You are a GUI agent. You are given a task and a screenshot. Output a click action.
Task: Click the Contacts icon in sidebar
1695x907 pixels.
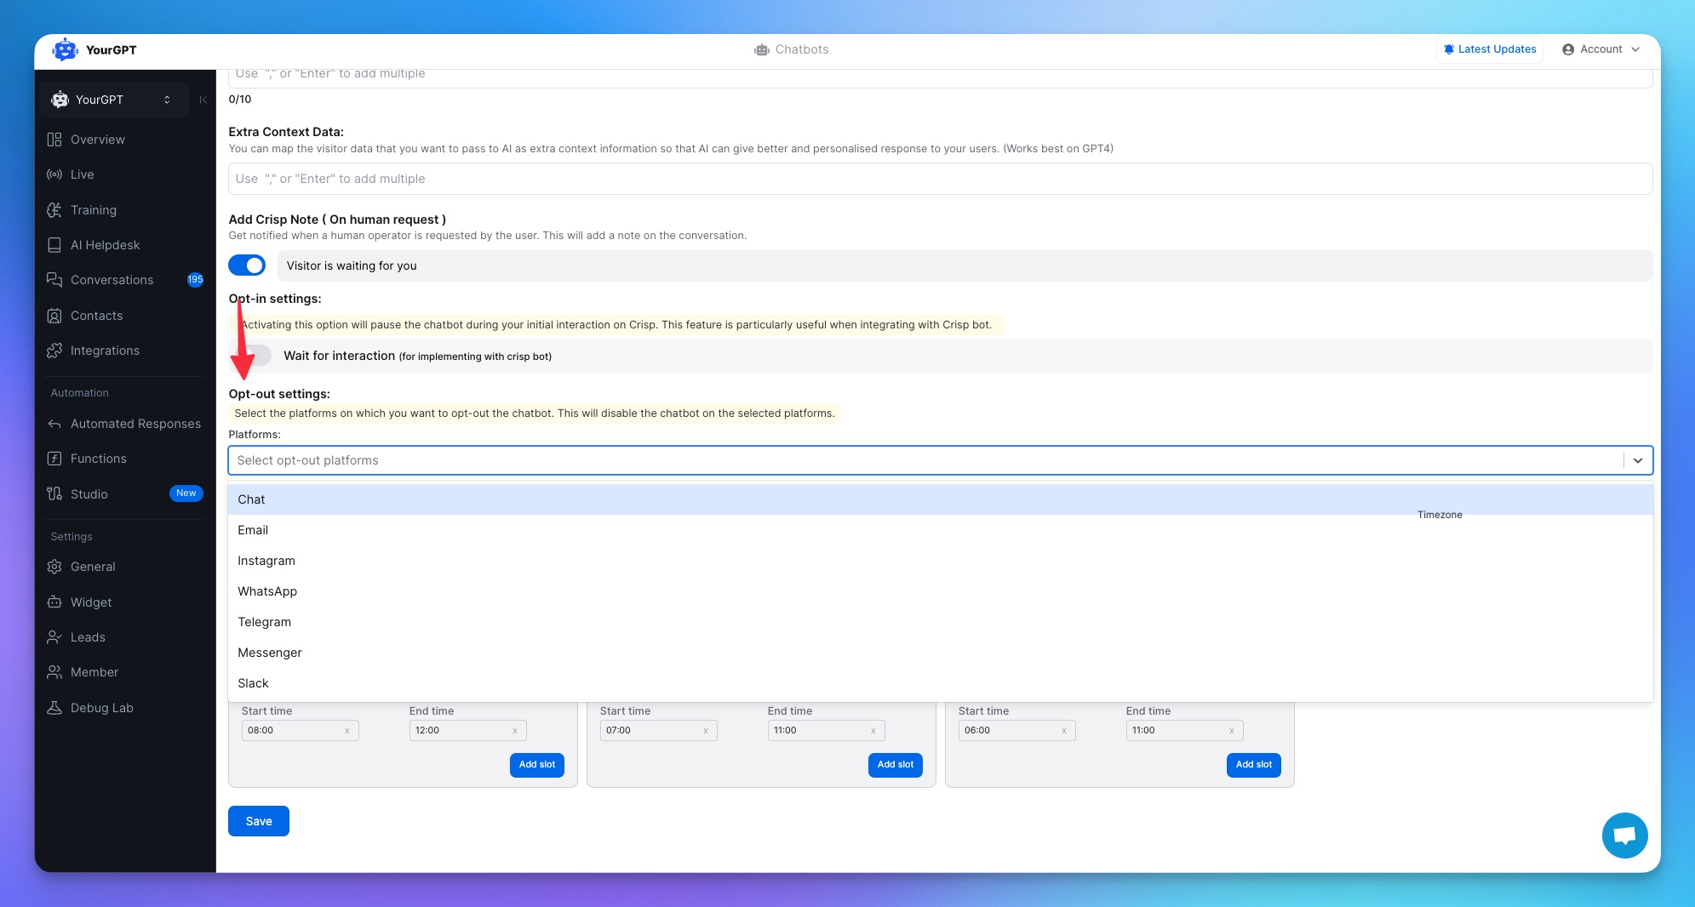(54, 316)
